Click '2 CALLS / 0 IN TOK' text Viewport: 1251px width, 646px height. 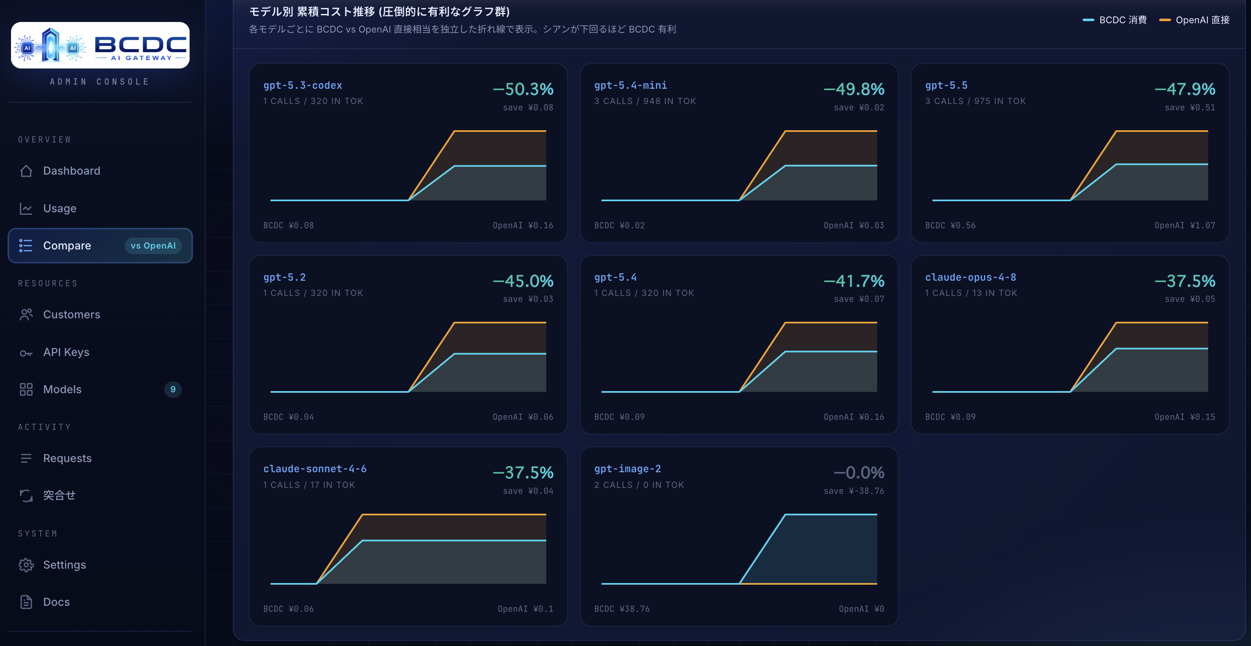pyautogui.click(x=639, y=485)
